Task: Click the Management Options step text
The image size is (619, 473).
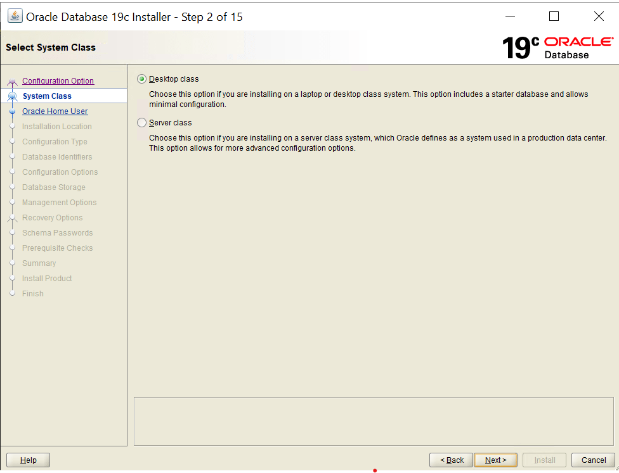Action: point(59,202)
